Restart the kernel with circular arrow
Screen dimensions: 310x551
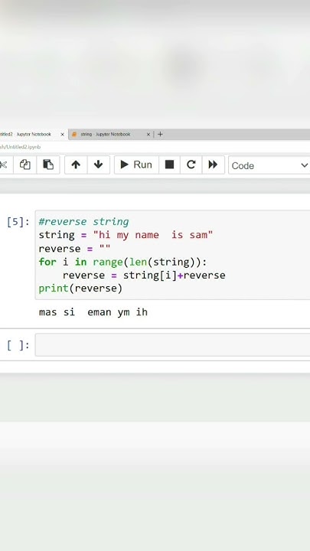[x=191, y=165]
